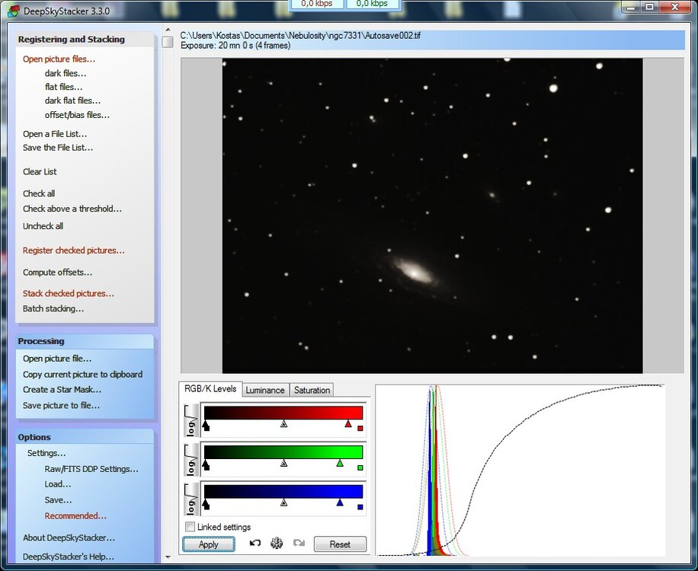Switch to the Luminance tab
698x571 pixels.
click(x=265, y=390)
